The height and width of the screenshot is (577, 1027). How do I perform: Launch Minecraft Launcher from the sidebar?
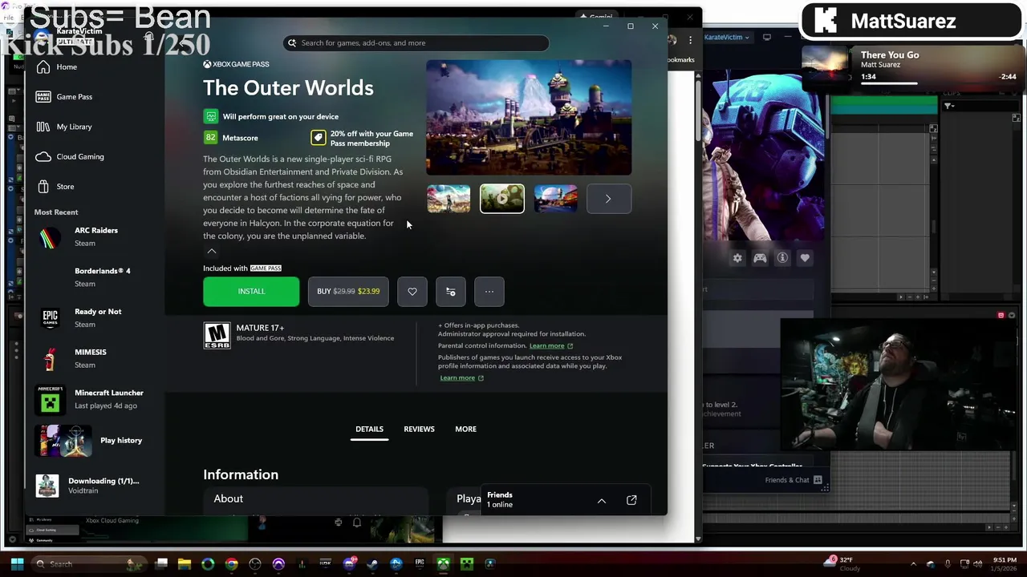click(96, 399)
